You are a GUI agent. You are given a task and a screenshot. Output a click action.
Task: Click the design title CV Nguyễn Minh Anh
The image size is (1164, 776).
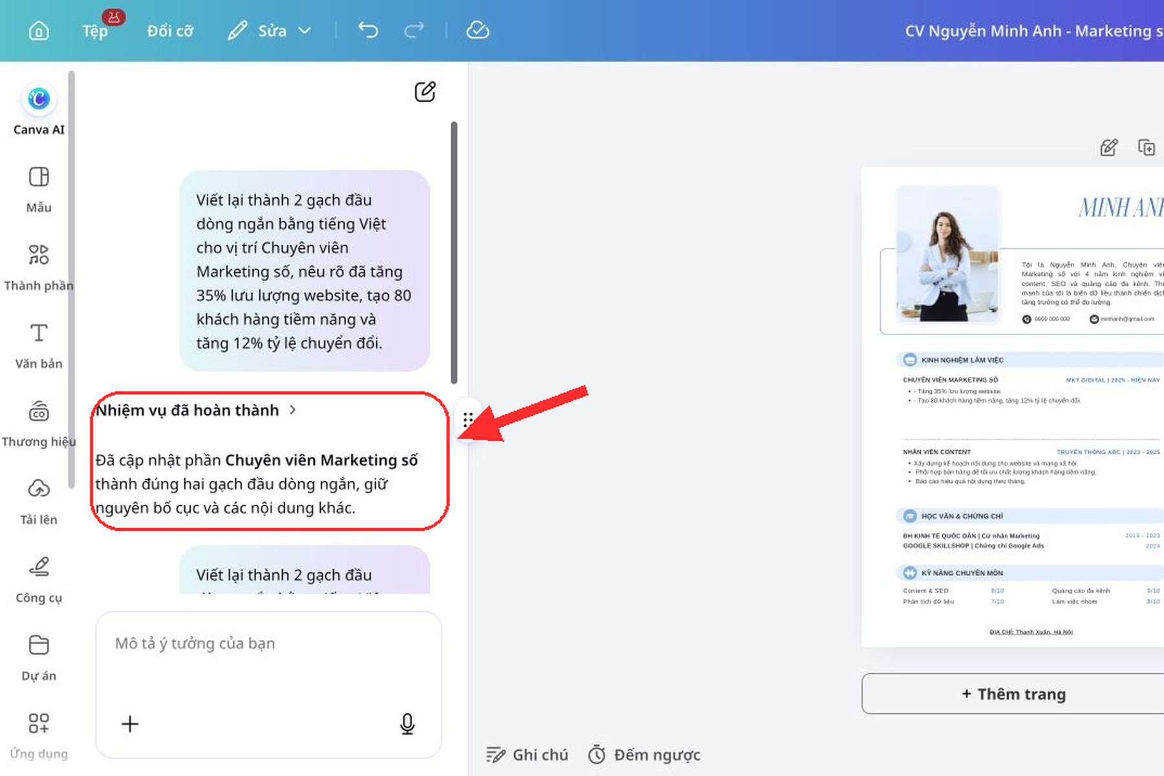coord(1033,31)
